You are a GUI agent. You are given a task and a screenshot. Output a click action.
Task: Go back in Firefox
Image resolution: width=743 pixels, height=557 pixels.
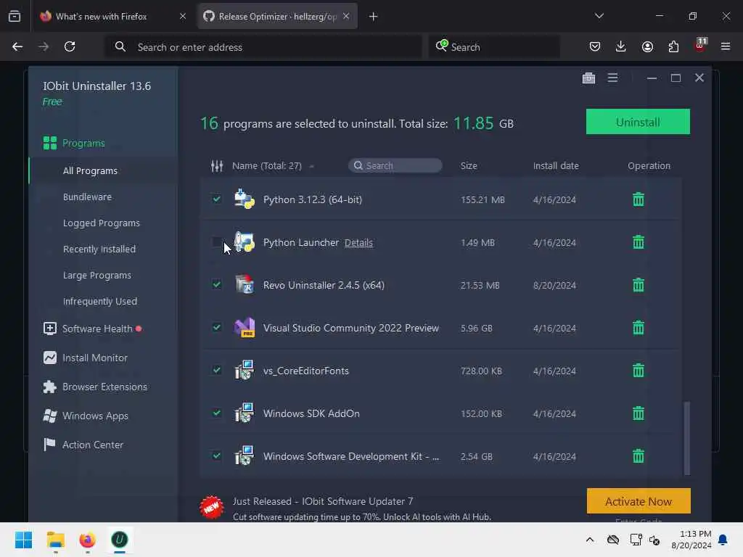click(17, 46)
